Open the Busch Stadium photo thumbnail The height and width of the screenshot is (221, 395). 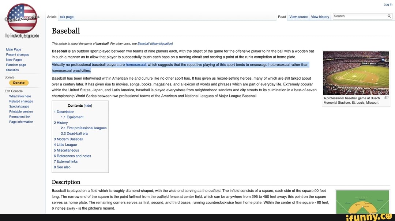(x=356, y=73)
